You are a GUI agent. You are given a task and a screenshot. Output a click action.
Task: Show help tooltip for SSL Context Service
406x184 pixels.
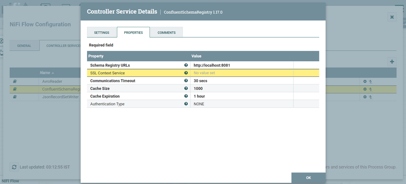[186, 73]
